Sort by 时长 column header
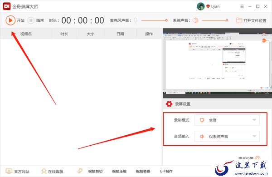The height and width of the screenshot is (177, 272). pyautogui.click(x=64, y=34)
